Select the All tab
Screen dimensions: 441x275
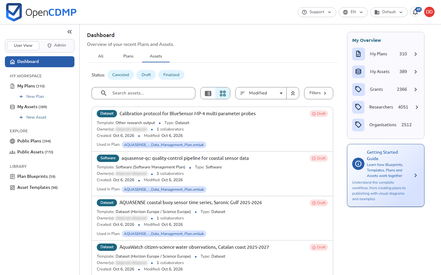point(101,56)
